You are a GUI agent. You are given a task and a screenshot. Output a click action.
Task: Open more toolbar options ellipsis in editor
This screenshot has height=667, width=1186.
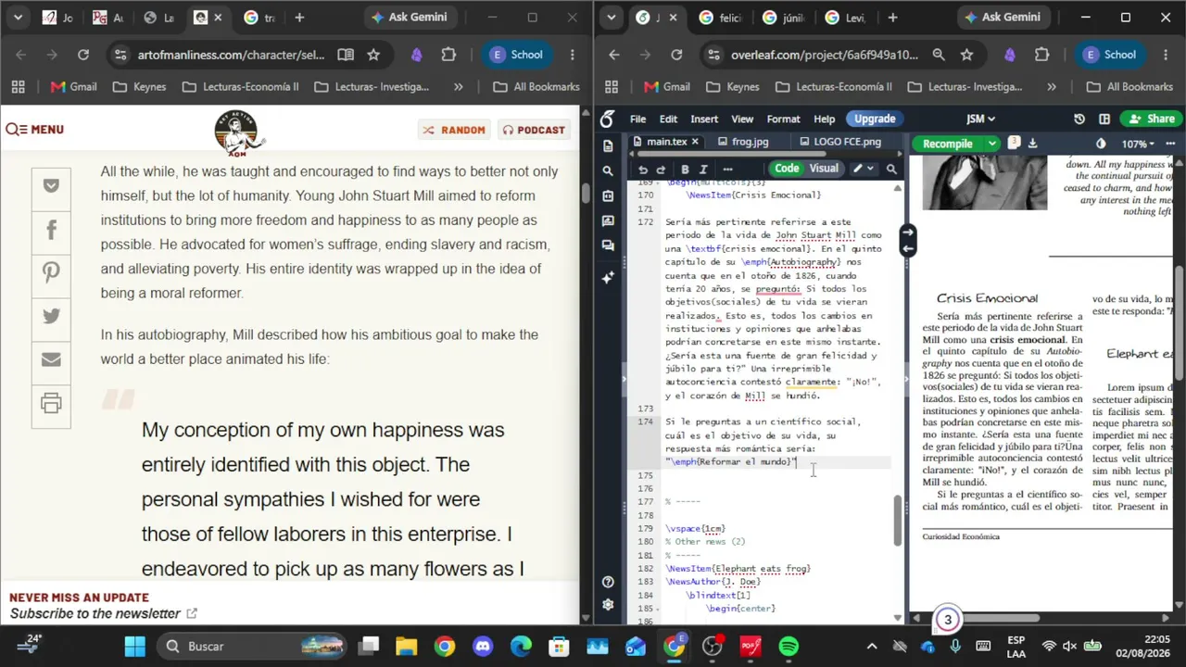click(727, 170)
